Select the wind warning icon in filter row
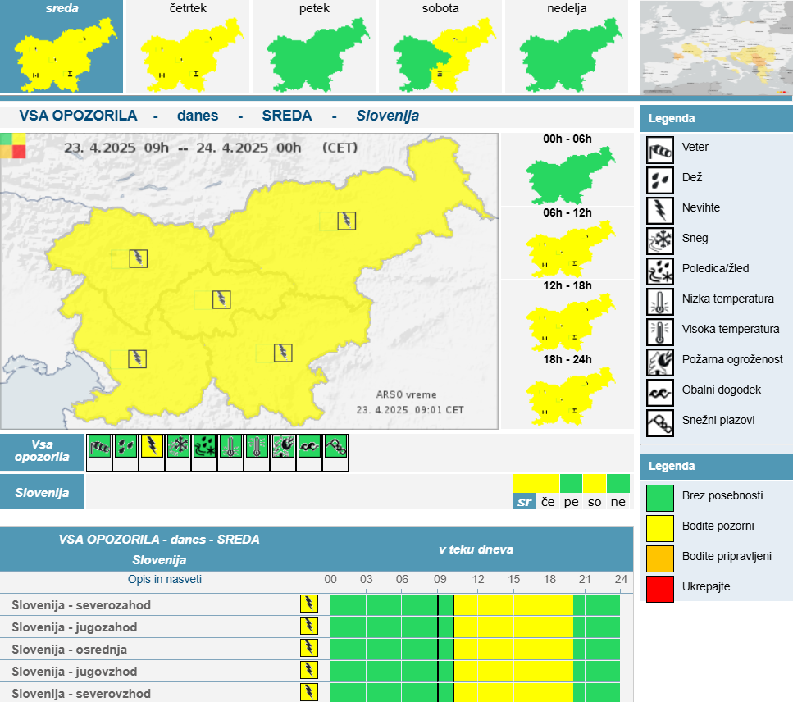Screen dimensions: 793x702 (99, 447)
